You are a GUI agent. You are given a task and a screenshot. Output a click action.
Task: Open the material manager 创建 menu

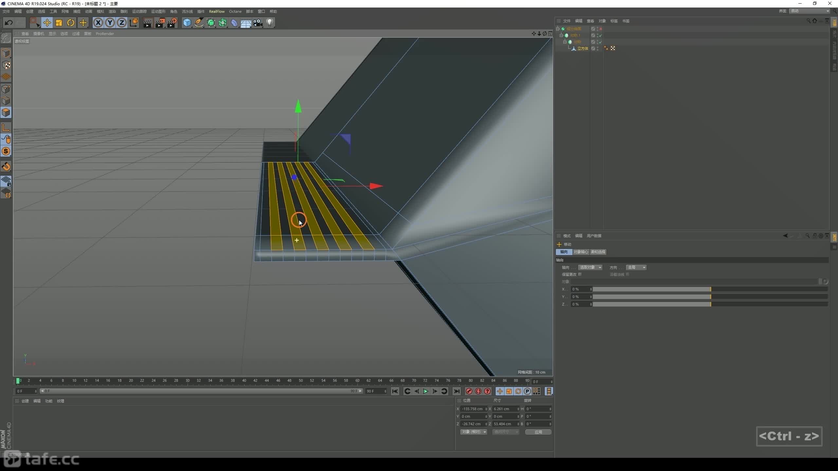[x=25, y=401]
